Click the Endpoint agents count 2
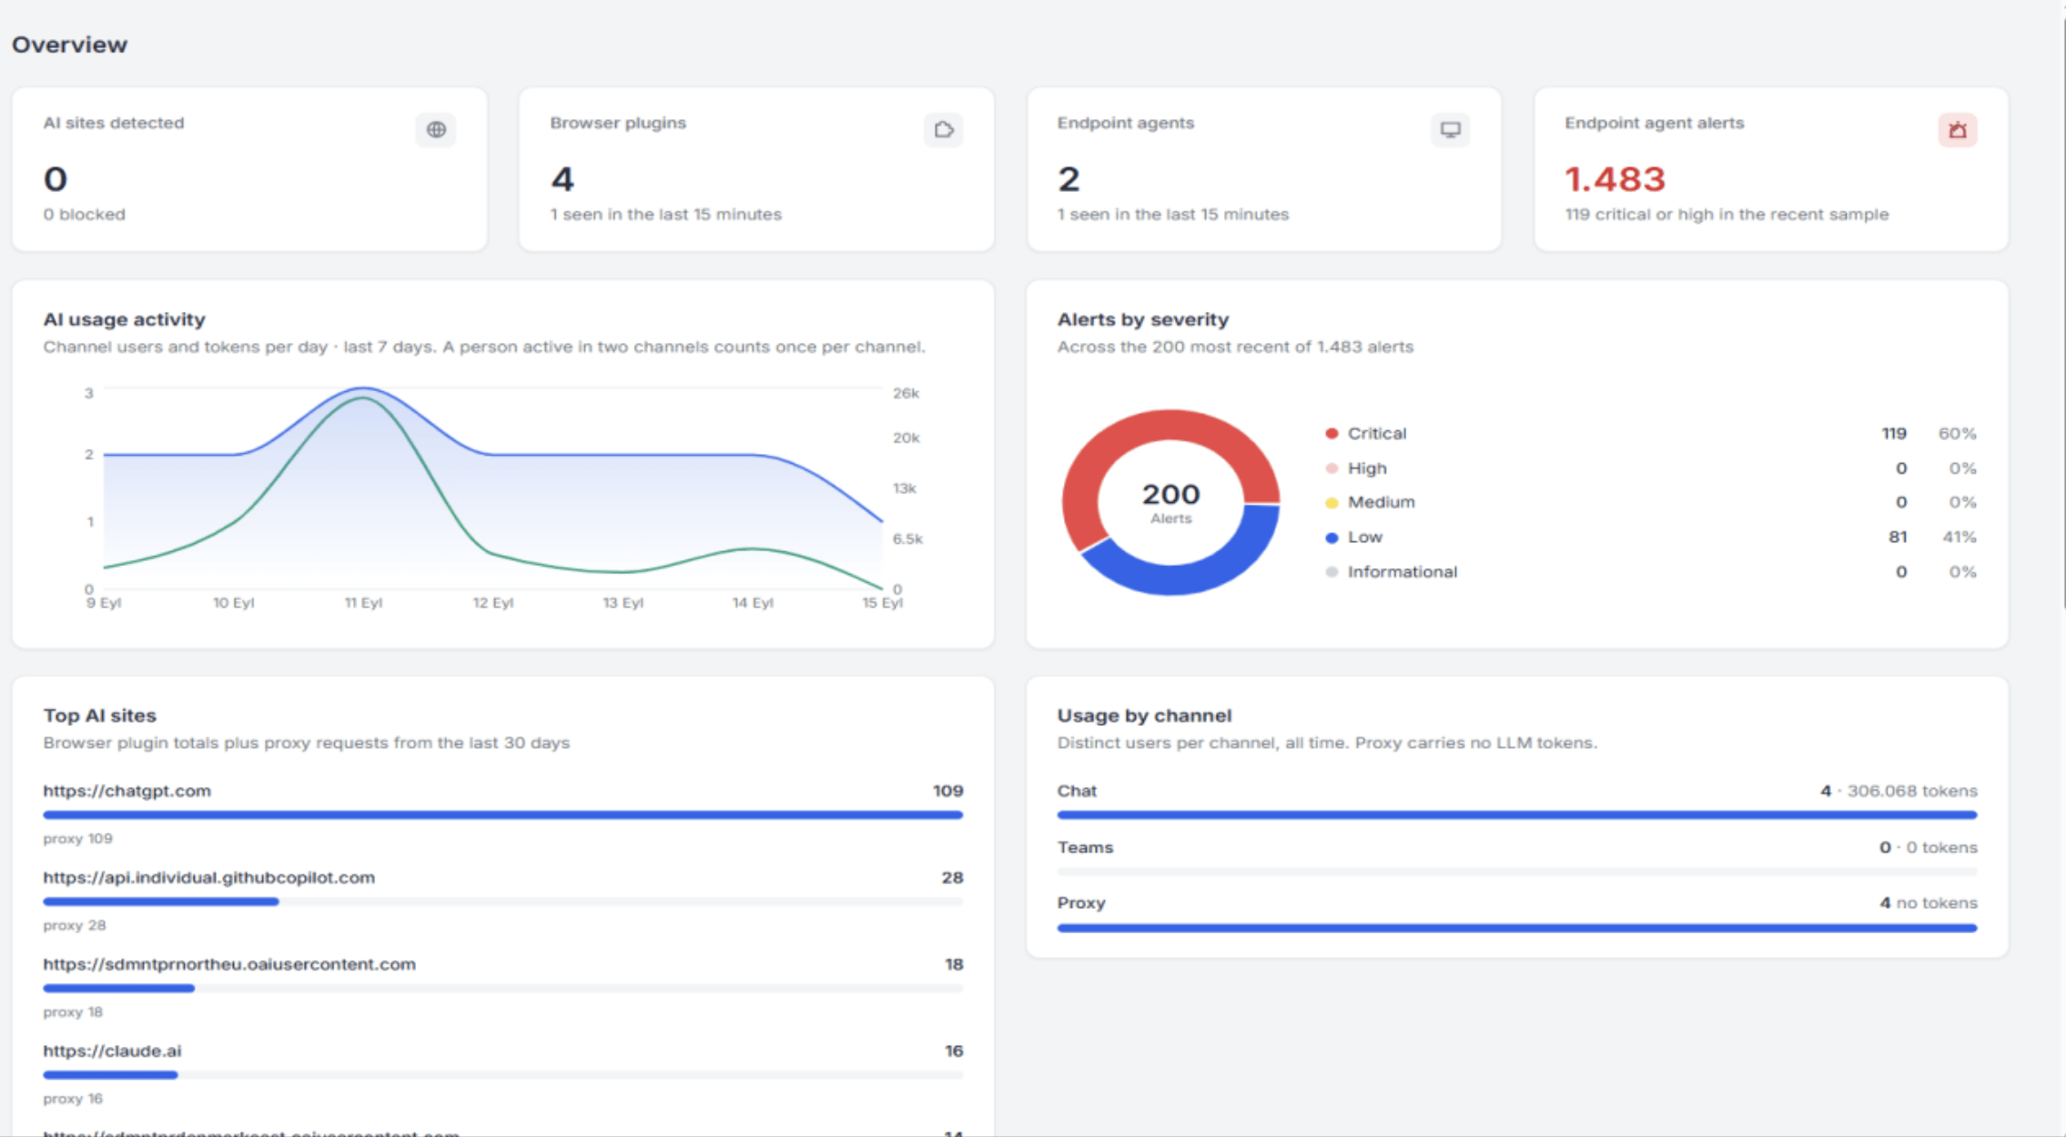2066x1137 pixels. [x=1068, y=179]
